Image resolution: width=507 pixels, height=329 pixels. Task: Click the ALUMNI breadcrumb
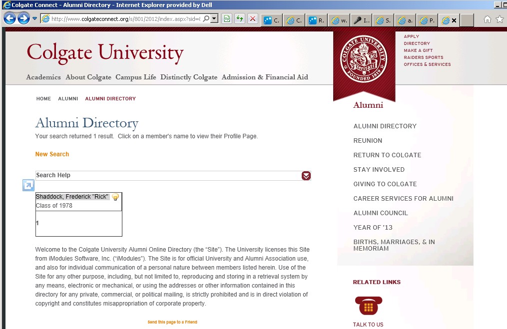(x=68, y=98)
